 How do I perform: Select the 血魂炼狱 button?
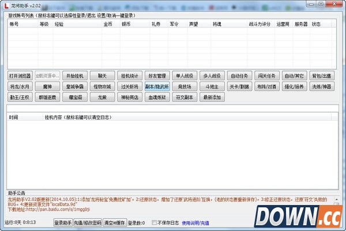point(157,97)
